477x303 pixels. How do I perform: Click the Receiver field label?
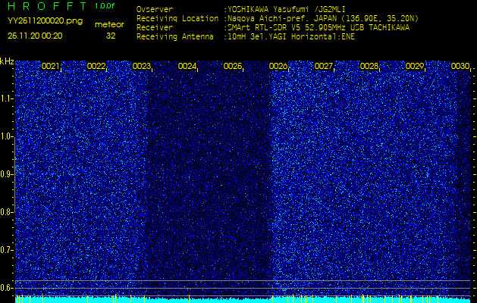[155, 28]
